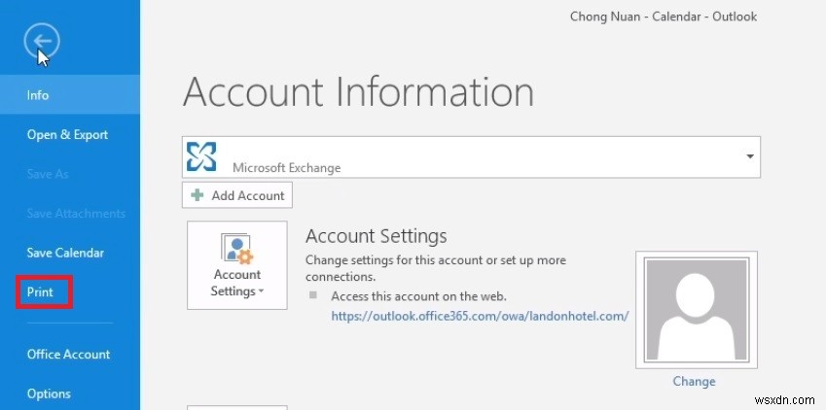Screen dimensions: 826x410
Task: Click the greyed-out Save Attachments item
Action: coord(77,213)
